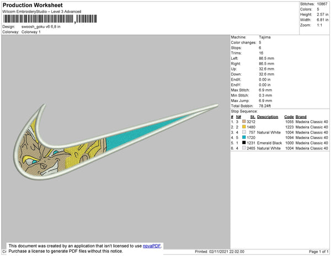This screenshot has height=256, width=331.
Task: Click 'Madeira Classic 40' in row 1
Action: coord(312,122)
